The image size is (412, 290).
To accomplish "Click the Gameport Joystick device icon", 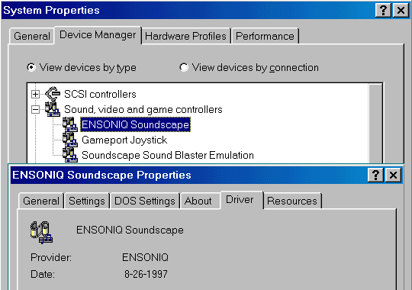I will click(70, 140).
